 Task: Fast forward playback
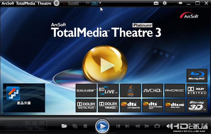pyautogui.click(x=147, y=126)
